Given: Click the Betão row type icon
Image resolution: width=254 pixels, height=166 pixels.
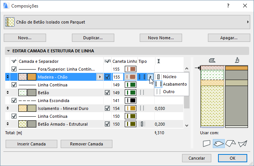Looking at the screenshot, I should (142, 92).
